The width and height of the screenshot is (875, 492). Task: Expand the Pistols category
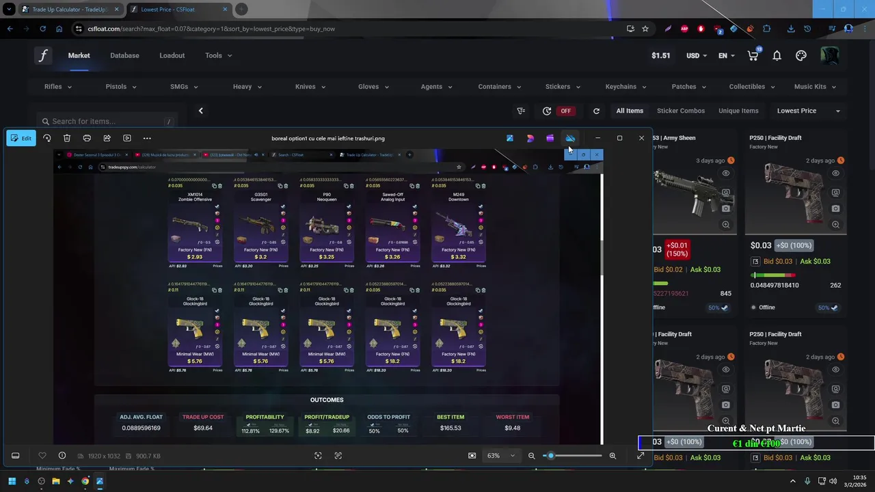coord(120,87)
